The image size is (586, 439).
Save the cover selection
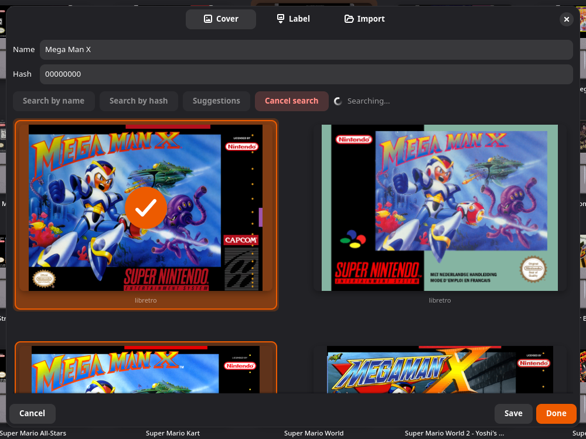pos(513,414)
